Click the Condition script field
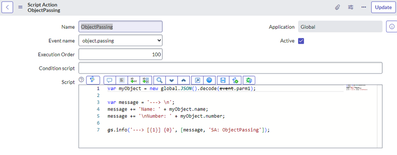The width and height of the screenshot is (397, 155). 230,68
